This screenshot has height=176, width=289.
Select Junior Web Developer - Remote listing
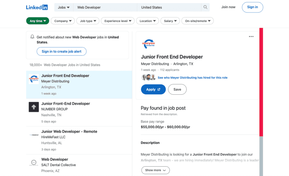[x=79, y=140]
